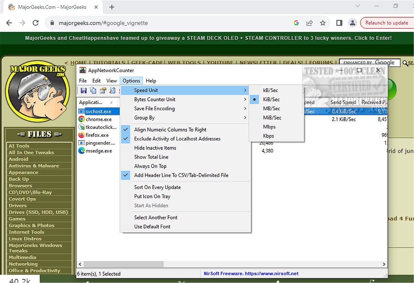
Task: Toggle Align Numeric Columns To Right
Action: pos(186,129)
